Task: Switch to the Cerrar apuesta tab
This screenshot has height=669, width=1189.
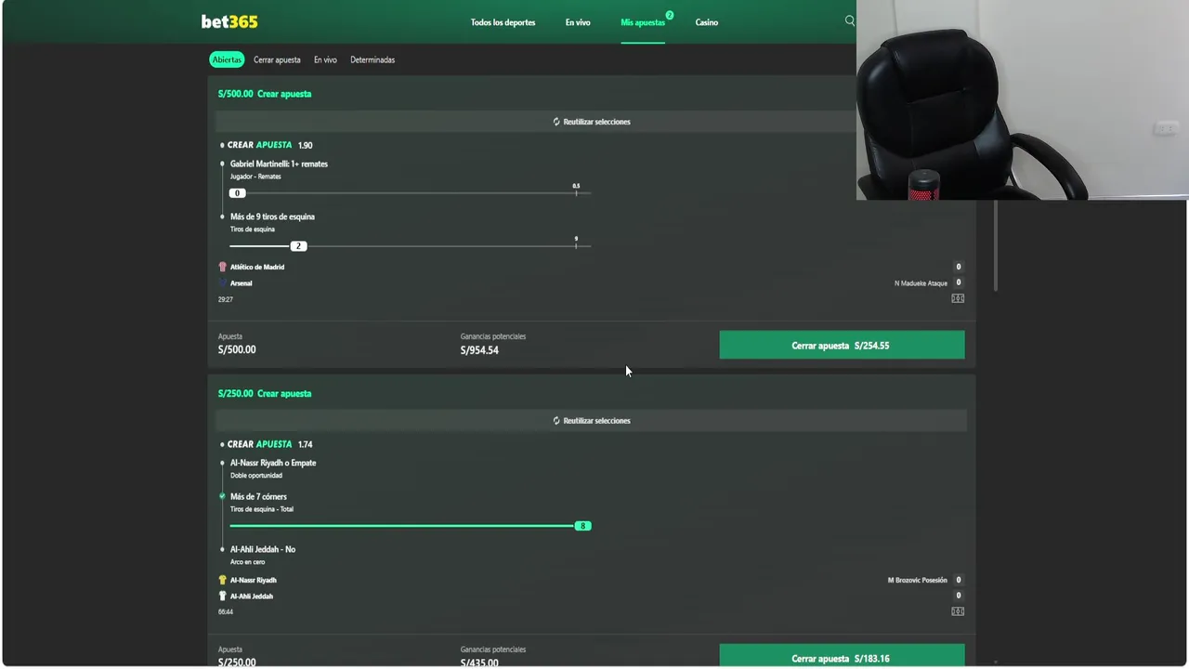Action: (277, 59)
